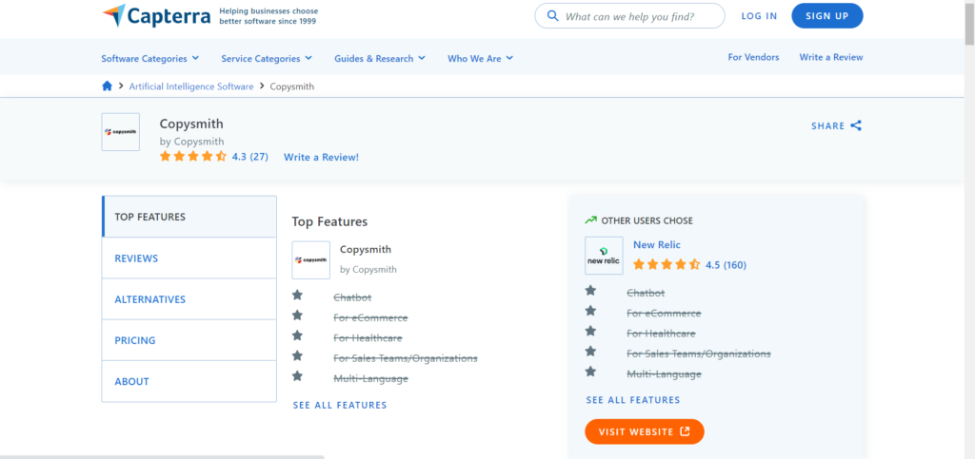Open New Relic logo thumbnail
Image resolution: width=975 pixels, height=459 pixels.
pos(604,256)
